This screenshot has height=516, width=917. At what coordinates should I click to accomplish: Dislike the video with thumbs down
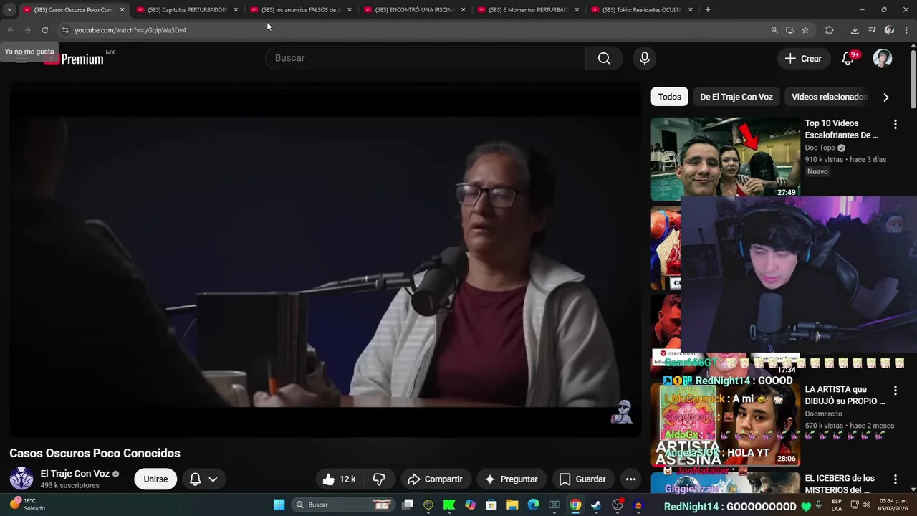pyautogui.click(x=380, y=479)
